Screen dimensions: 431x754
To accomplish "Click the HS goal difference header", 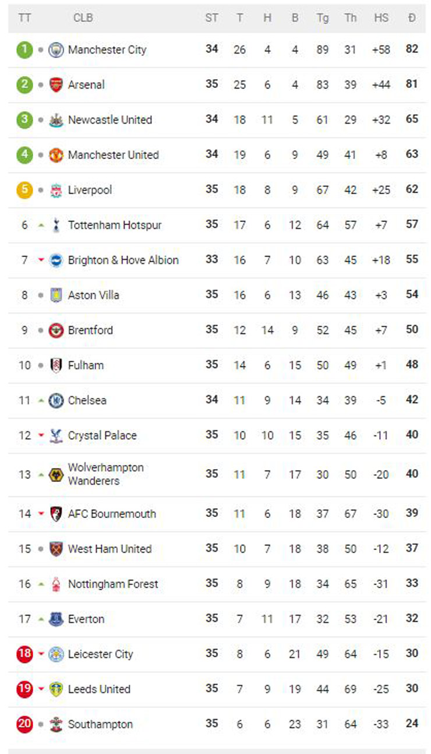I will [381, 18].
